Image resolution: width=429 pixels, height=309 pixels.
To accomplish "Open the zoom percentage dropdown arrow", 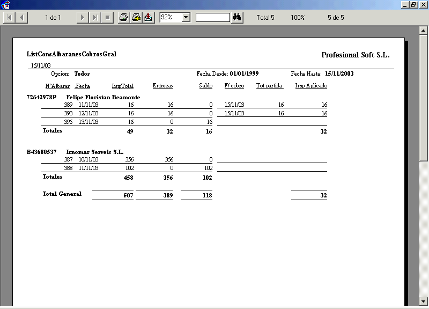I will (186, 18).
